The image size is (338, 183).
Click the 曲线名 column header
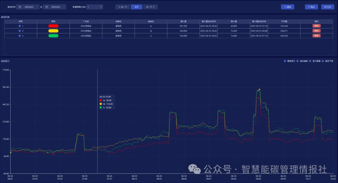pyautogui.click(x=151, y=21)
